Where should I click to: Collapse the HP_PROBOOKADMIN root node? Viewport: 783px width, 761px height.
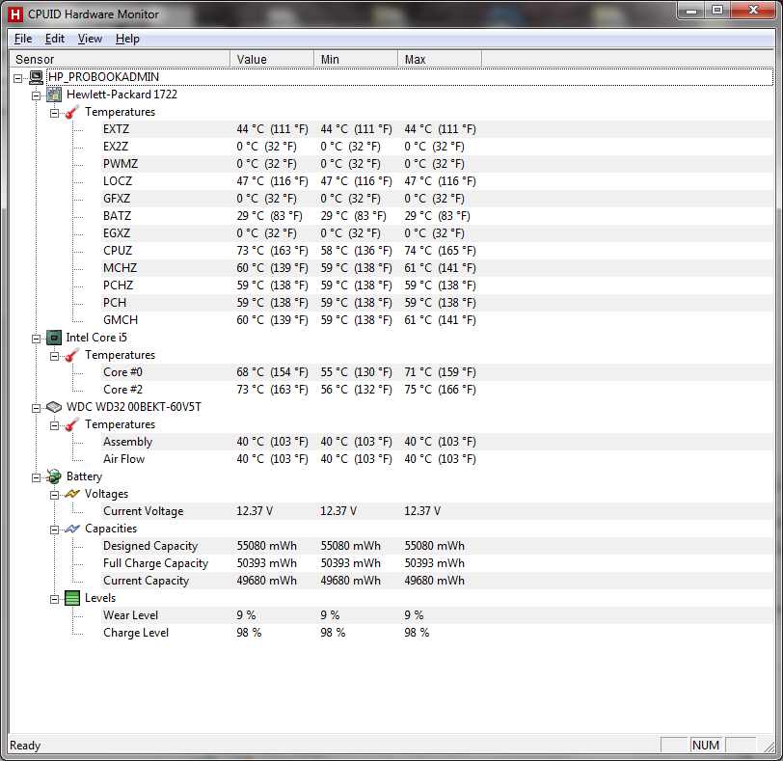pyautogui.click(x=18, y=78)
